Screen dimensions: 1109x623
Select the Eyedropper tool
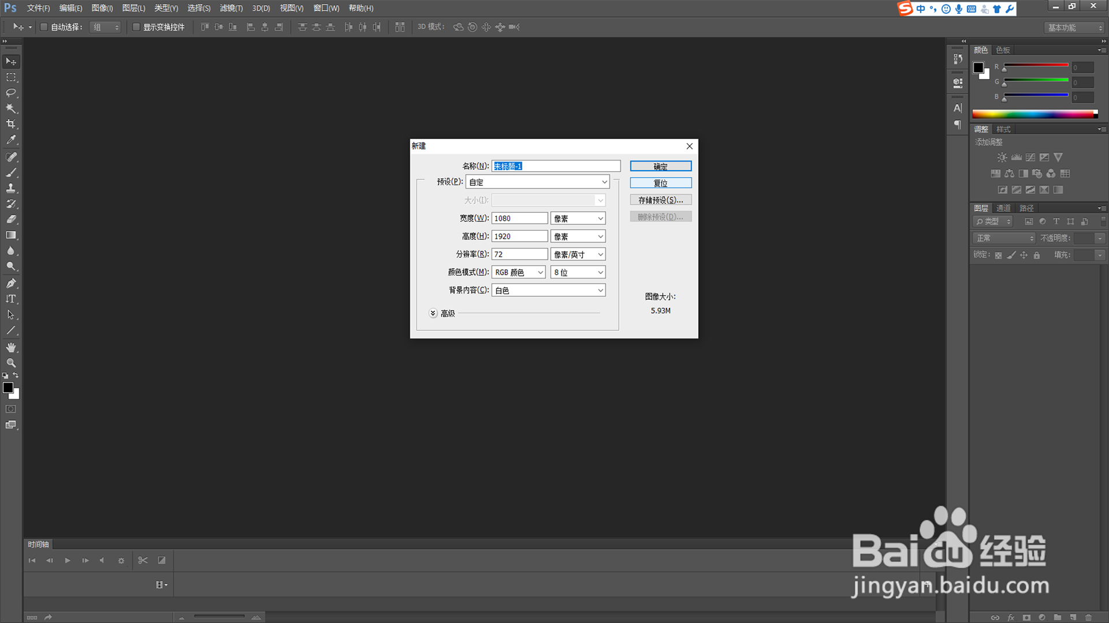click(x=11, y=140)
